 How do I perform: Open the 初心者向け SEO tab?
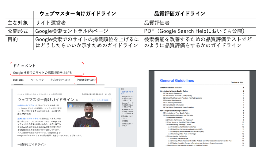[x=60, y=80]
